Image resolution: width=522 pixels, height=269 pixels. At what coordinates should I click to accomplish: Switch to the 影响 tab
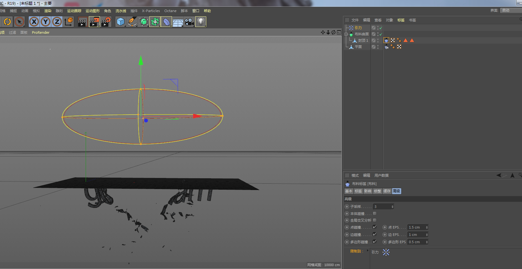[x=368, y=191]
